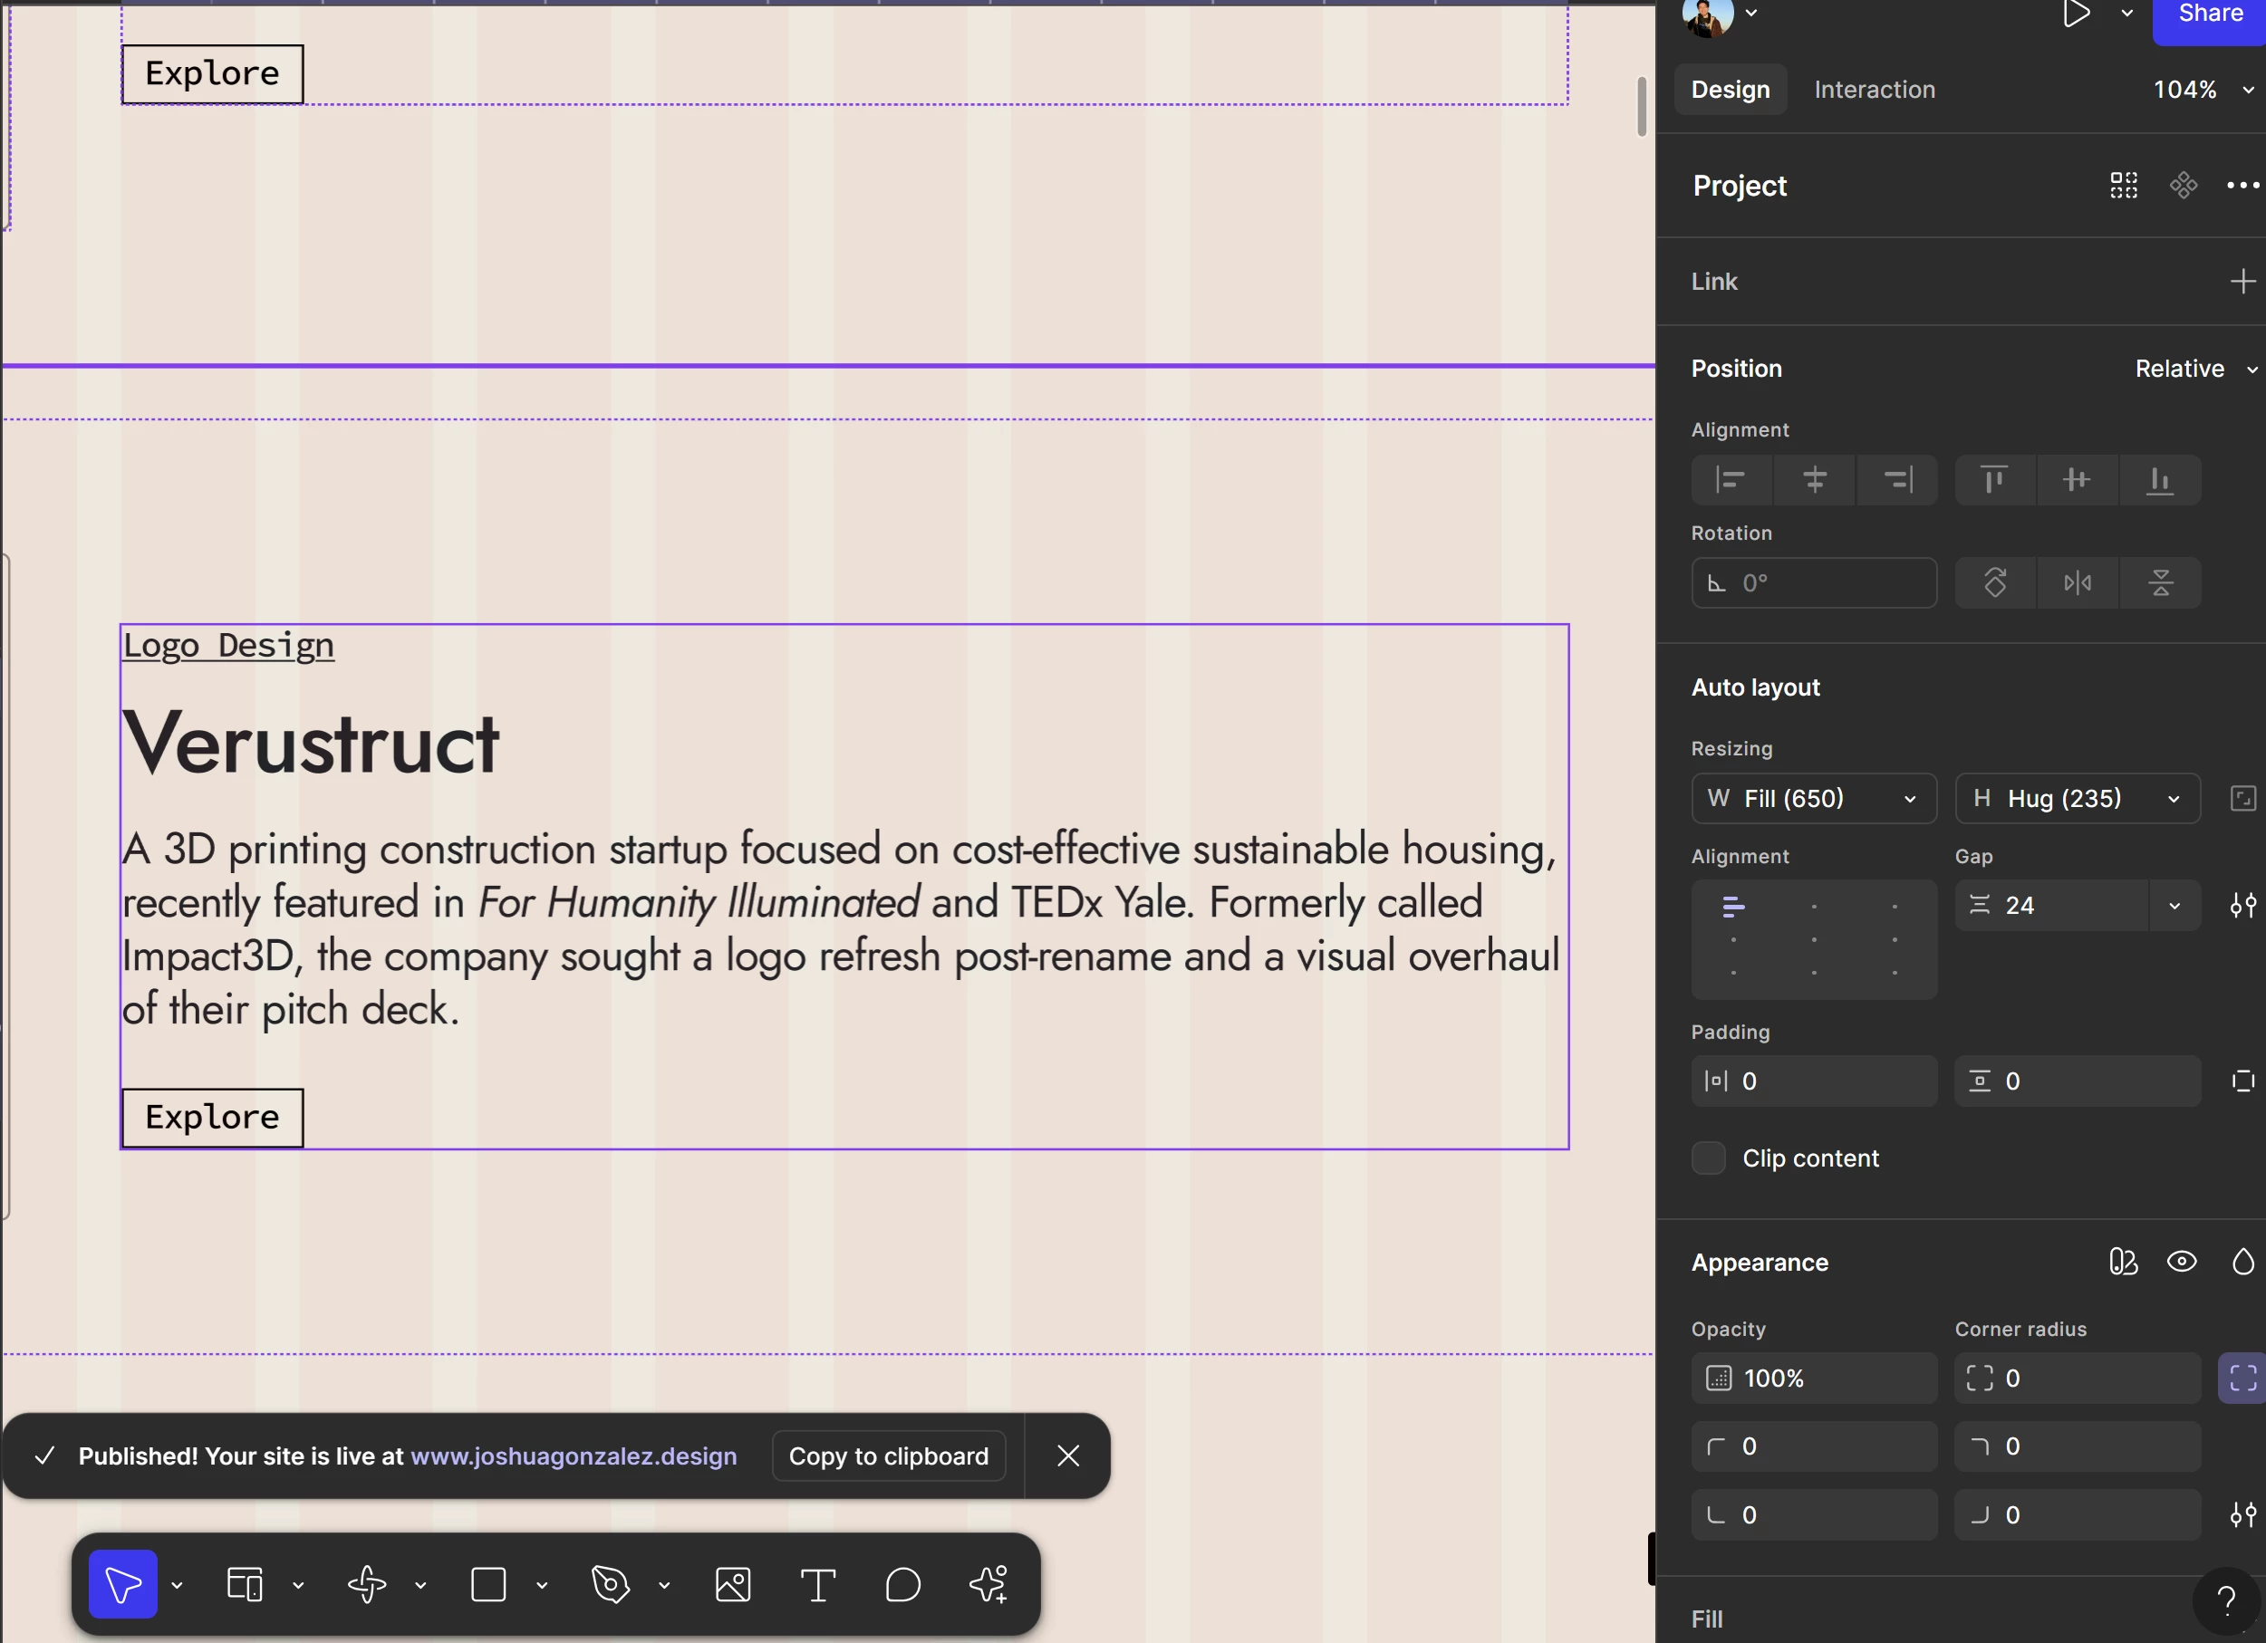The image size is (2266, 1643).
Task: Choose the Components tool in toolbar
Action: [x=367, y=1584]
